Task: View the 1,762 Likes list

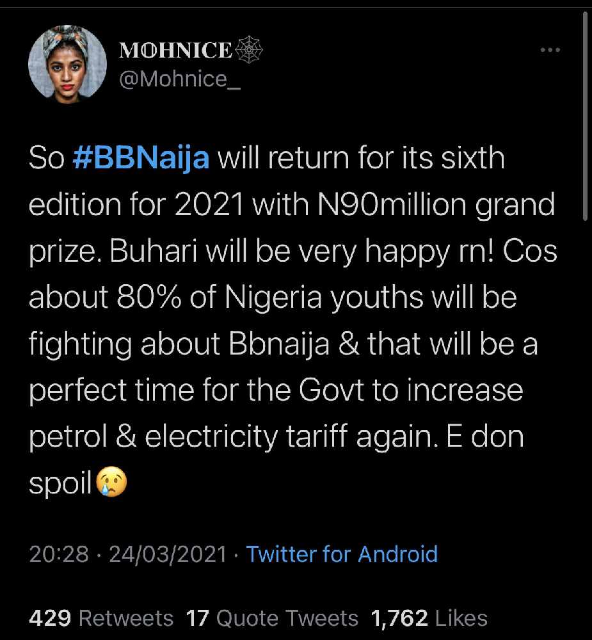Action: [x=429, y=618]
